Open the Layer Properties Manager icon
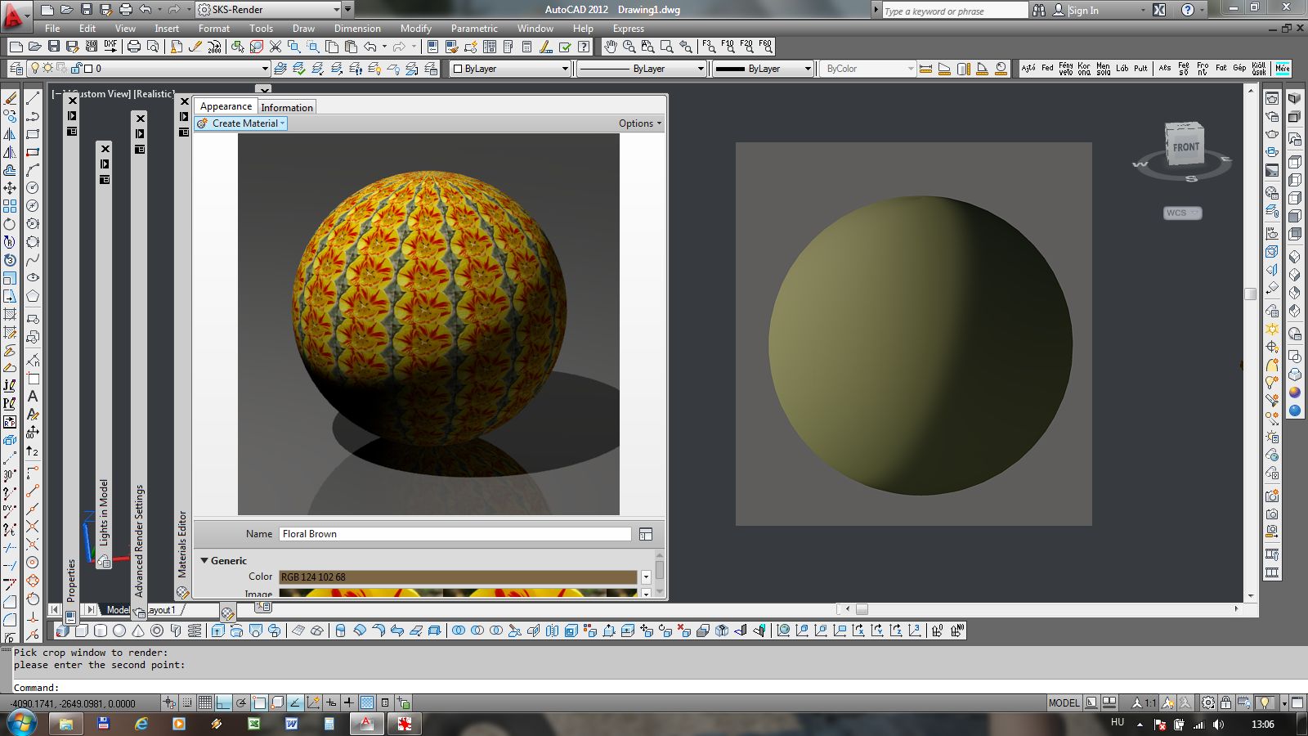The width and height of the screenshot is (1308, 736). point(16,69)
